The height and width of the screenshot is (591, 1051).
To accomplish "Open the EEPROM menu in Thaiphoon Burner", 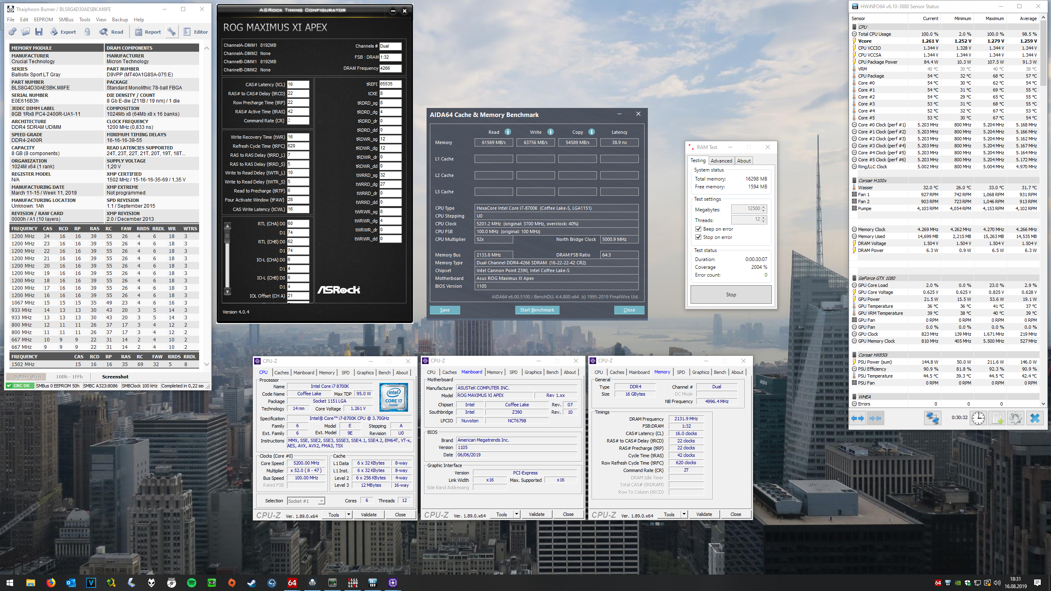I will (44, 19).
